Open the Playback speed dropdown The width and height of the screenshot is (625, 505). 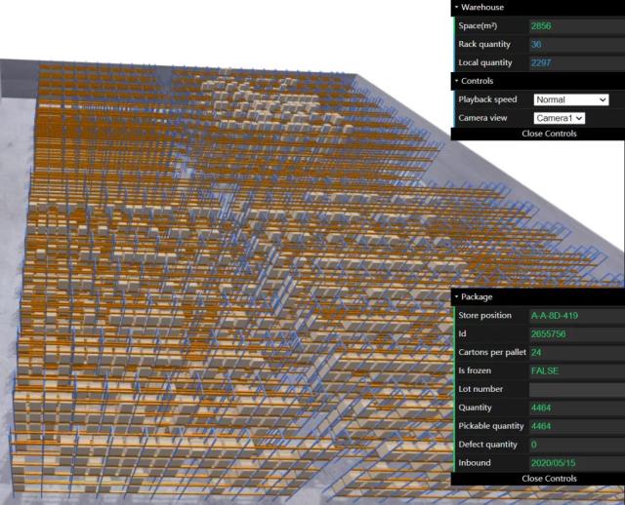point(570,99)
